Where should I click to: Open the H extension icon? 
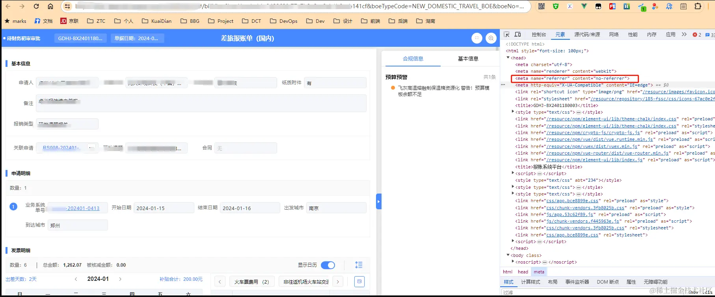627,6
